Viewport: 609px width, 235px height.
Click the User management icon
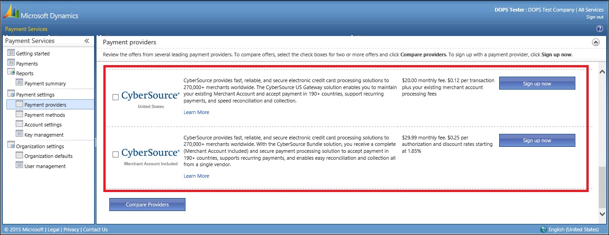pyautogui.click(x=19, y=165)
